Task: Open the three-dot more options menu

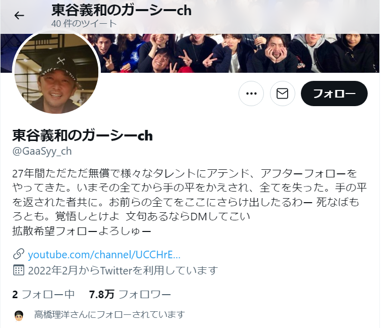Action: pyautogui.click(x=251, y=93)
